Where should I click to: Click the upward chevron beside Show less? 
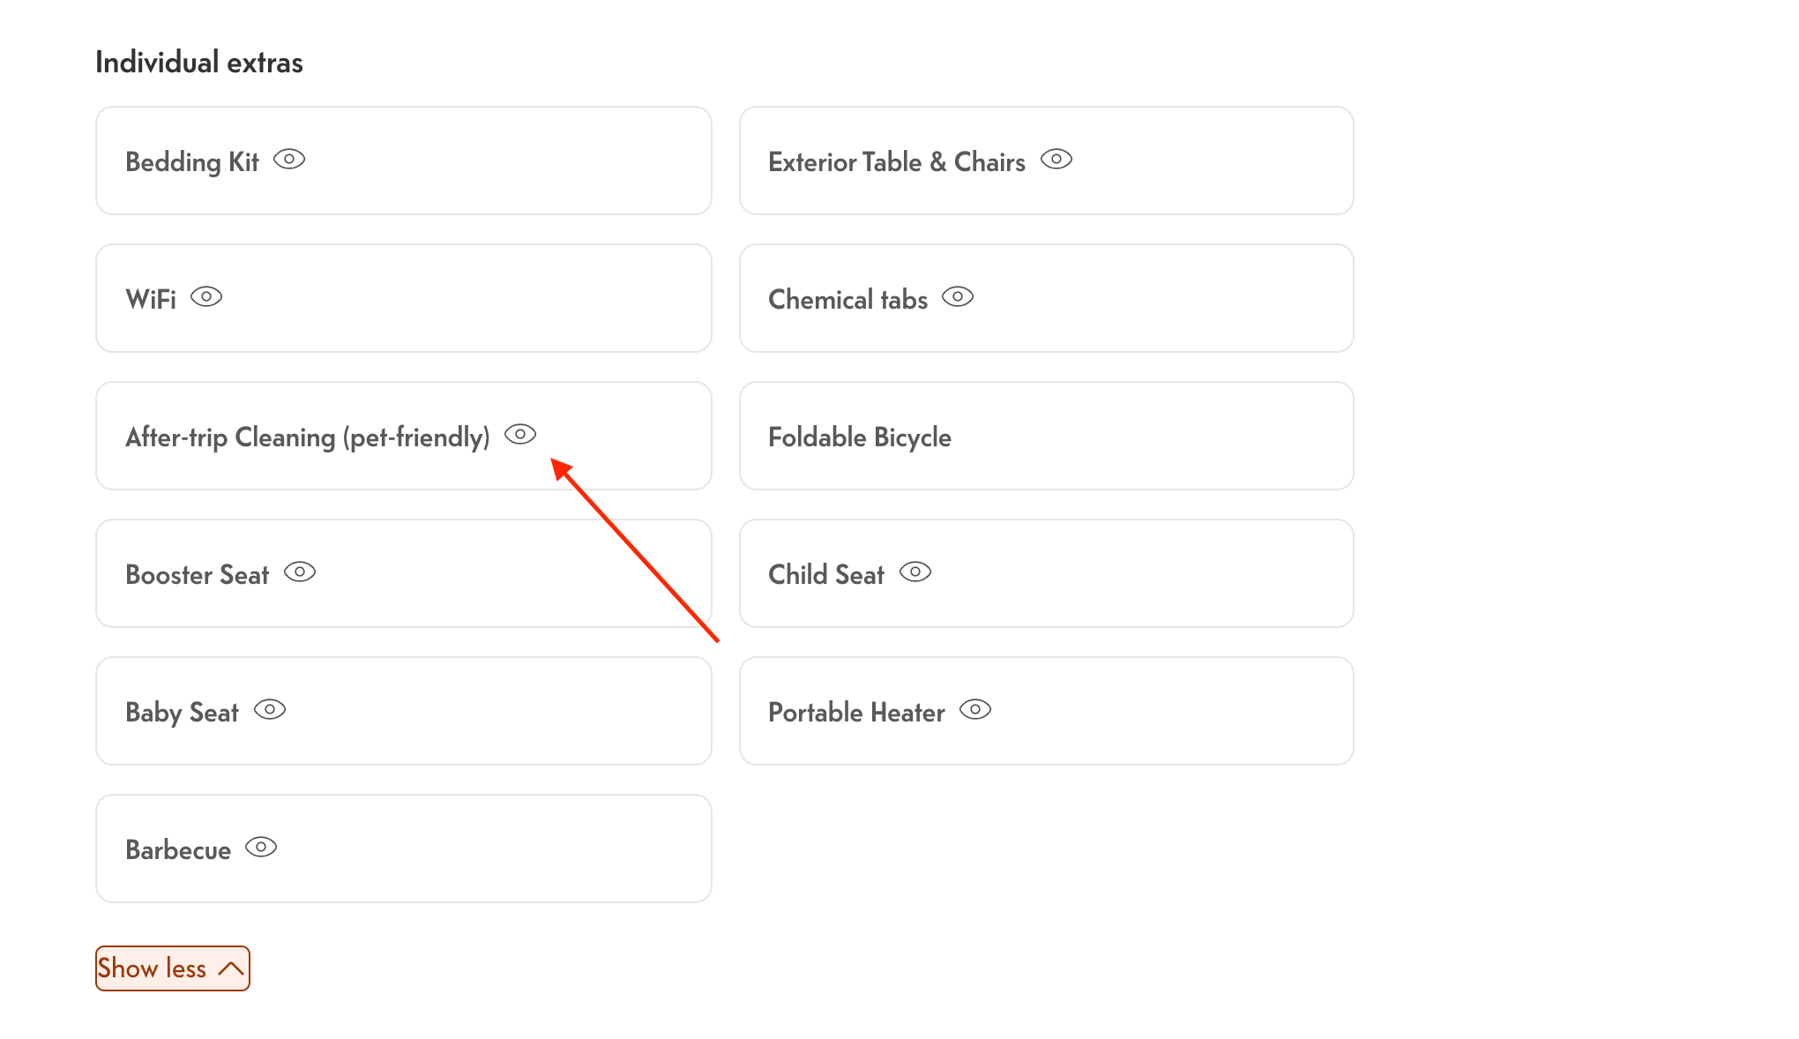point(231,968)
